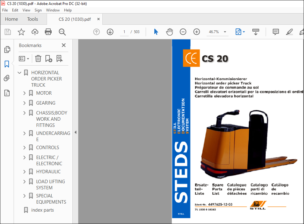Switch to the Tools tab
This screenshot has height=224, width=304.
[x=32, y=19]
